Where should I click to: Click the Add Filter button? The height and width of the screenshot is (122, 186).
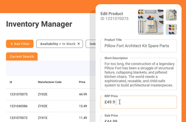pos(20,44)
